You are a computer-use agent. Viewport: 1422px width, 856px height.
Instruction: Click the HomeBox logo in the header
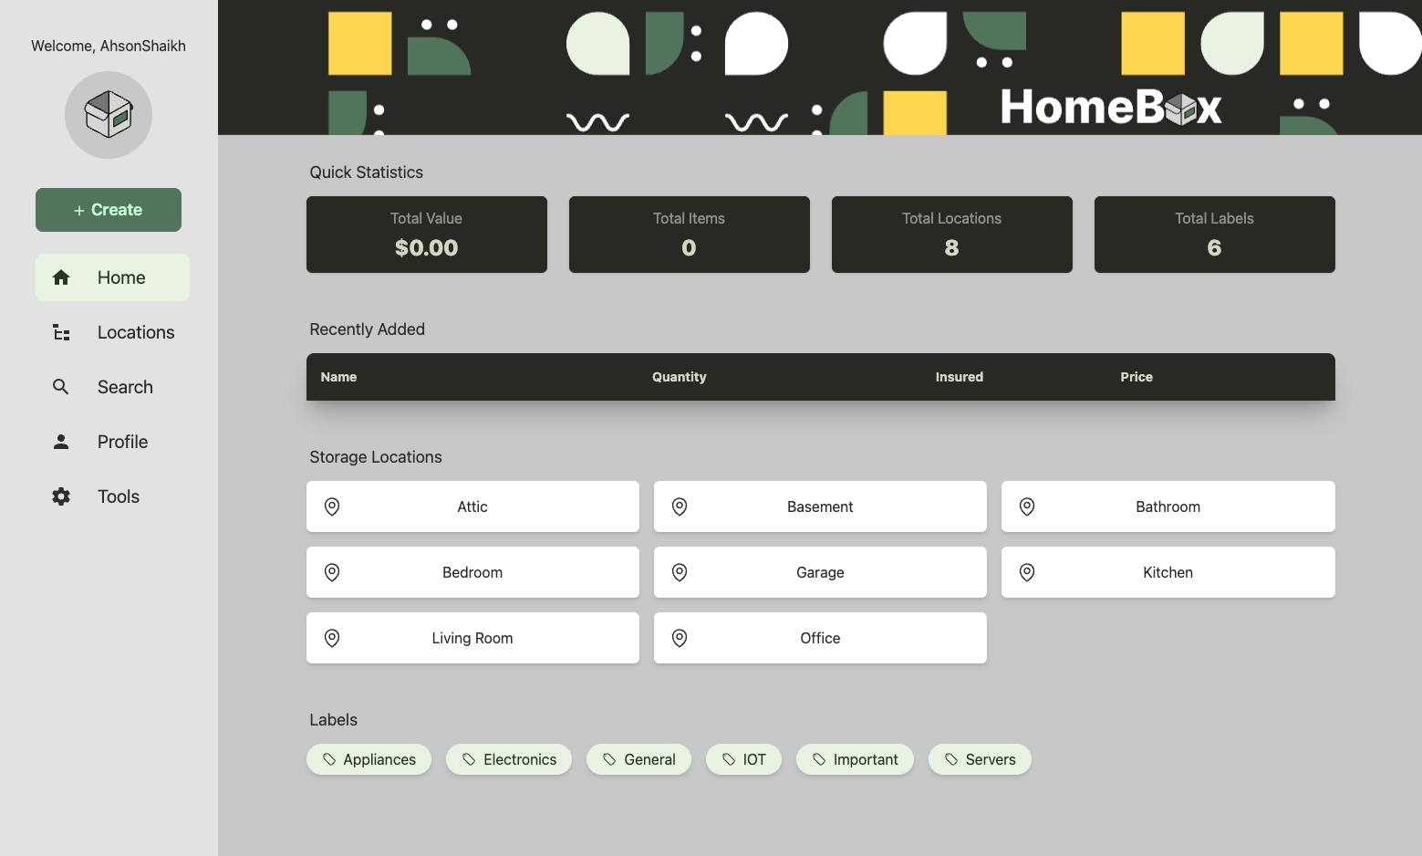coord(1111,107)
